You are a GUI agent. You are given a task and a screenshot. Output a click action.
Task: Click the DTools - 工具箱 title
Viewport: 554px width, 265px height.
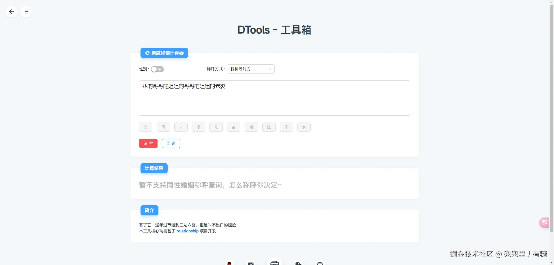coord(274,30)
